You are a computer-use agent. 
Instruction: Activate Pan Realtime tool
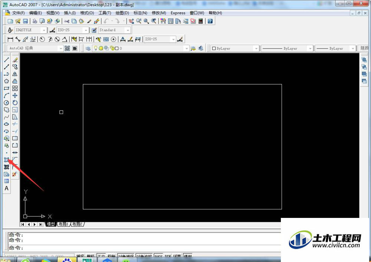[131, 21]
